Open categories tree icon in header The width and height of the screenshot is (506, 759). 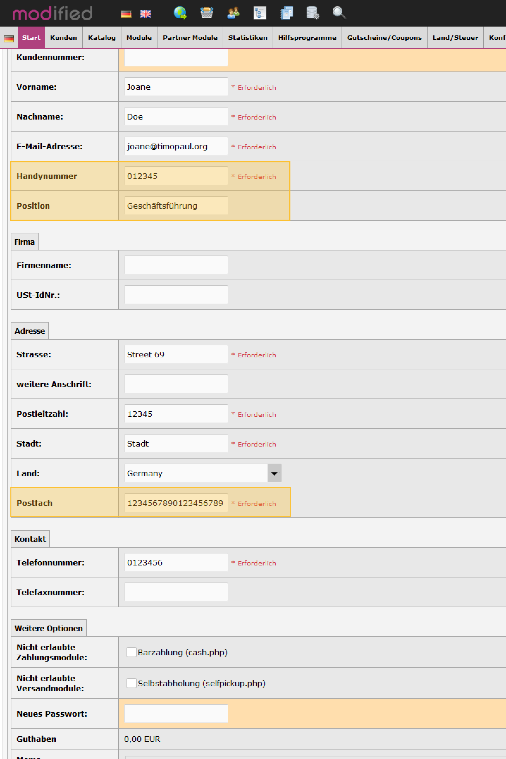coord(260,13)
